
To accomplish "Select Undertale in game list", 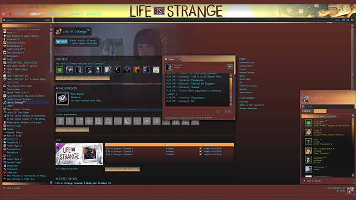I will tap(12, 172).
